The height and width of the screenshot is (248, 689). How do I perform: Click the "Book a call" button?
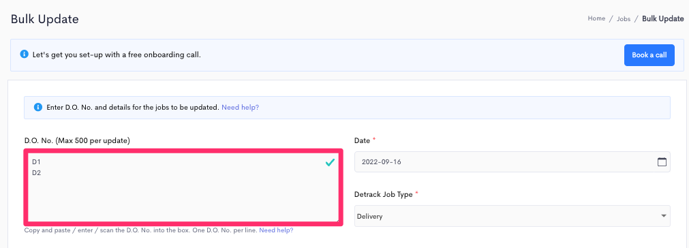pos(649,55)
